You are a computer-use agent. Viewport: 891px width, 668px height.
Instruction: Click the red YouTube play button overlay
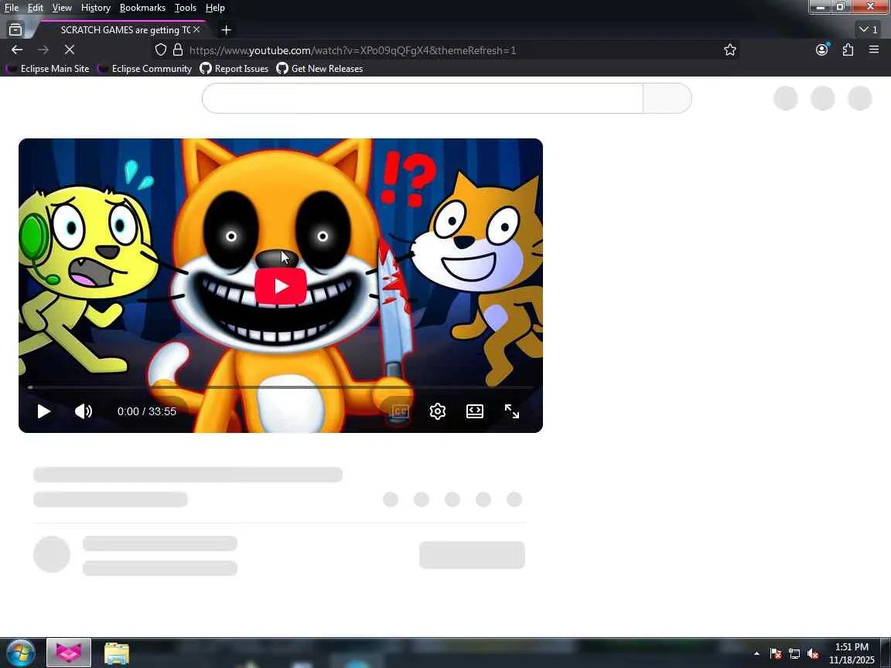click(281, 286)
